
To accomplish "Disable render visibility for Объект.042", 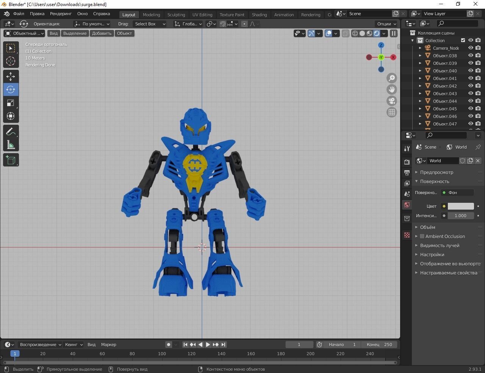I will pyautogui.click(x=478, y=86).
